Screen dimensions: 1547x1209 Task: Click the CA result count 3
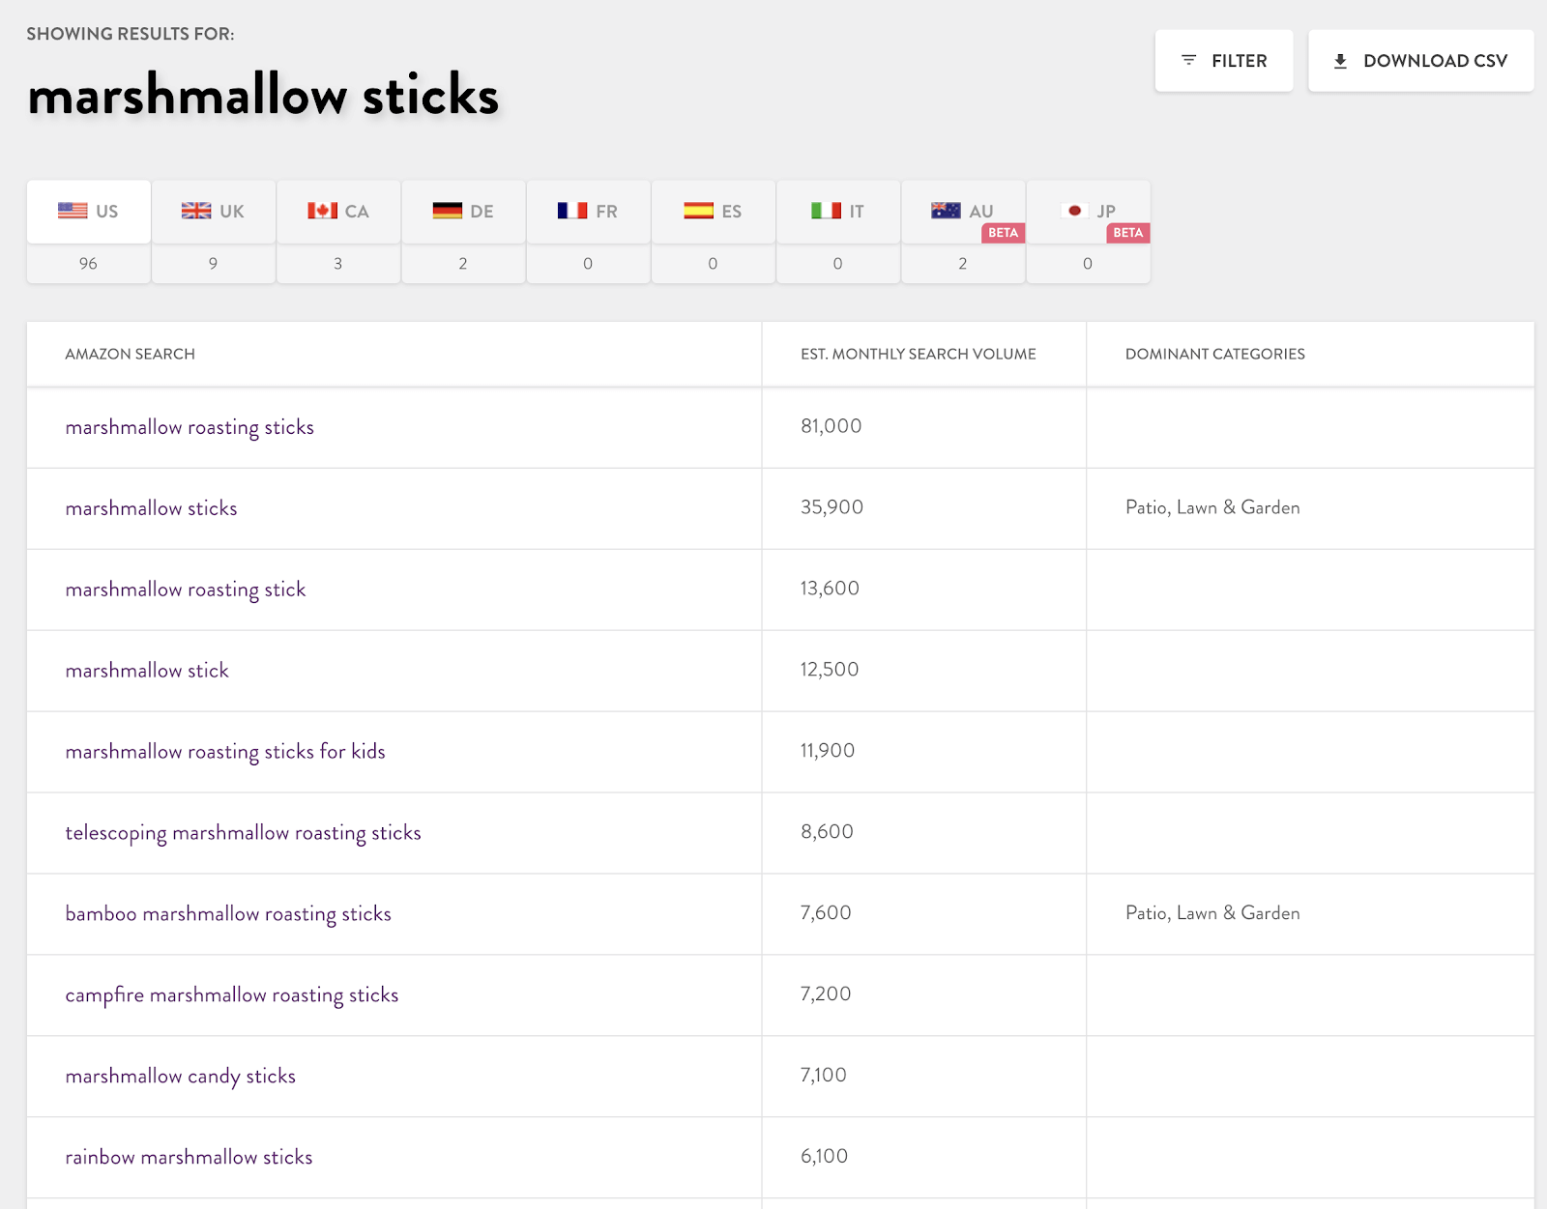[x=338, y=264]
